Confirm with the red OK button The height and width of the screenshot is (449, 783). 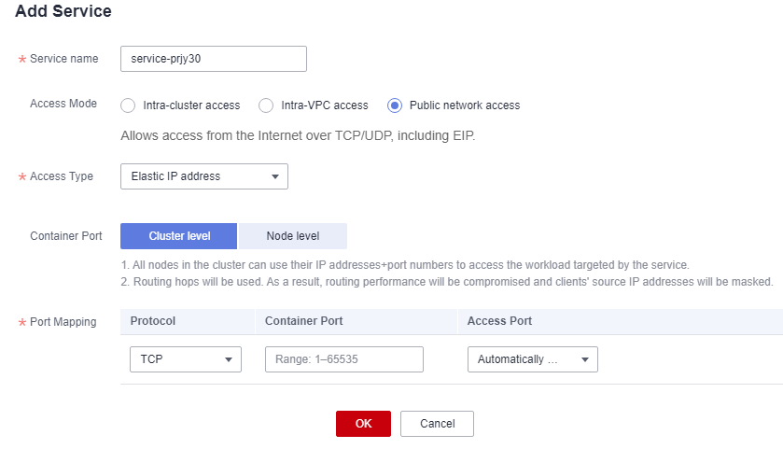click(x=363, y=424)
